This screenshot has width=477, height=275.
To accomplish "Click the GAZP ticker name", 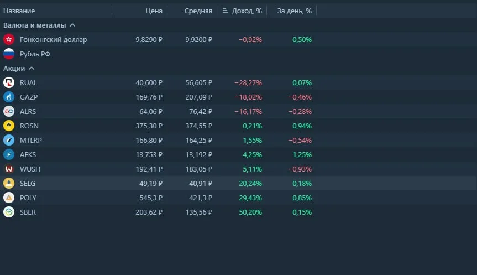I will click(x=29, y=97).
